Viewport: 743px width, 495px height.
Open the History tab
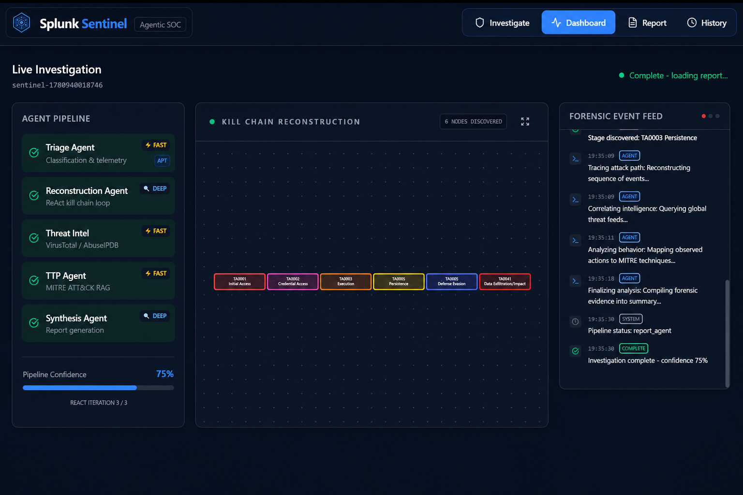pos(707,23)
